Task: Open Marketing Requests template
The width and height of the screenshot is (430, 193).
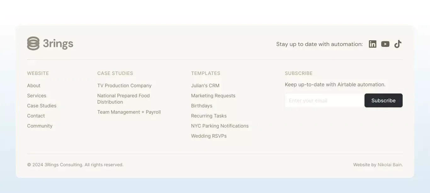Action: [213, 96]
